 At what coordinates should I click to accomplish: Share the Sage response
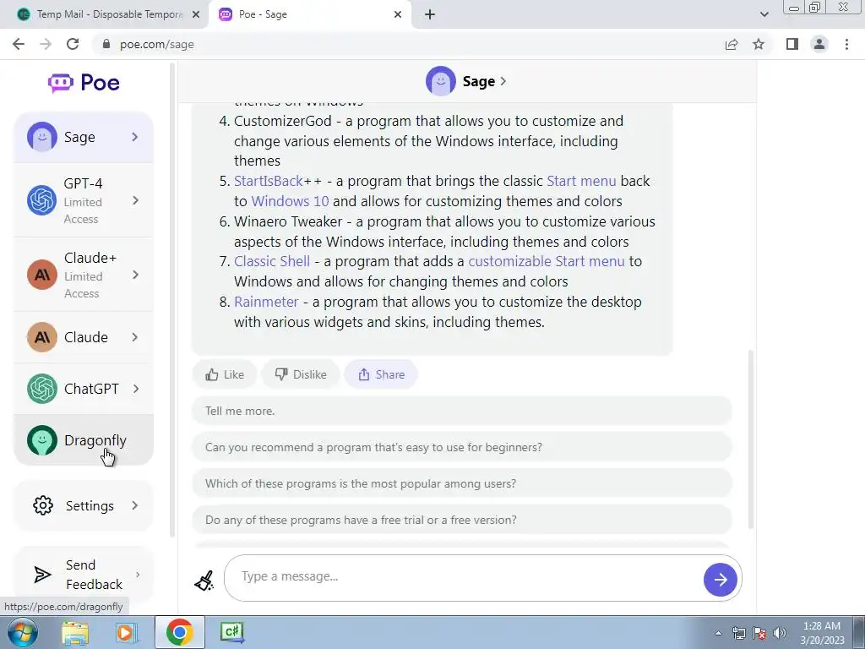(381, 374)
